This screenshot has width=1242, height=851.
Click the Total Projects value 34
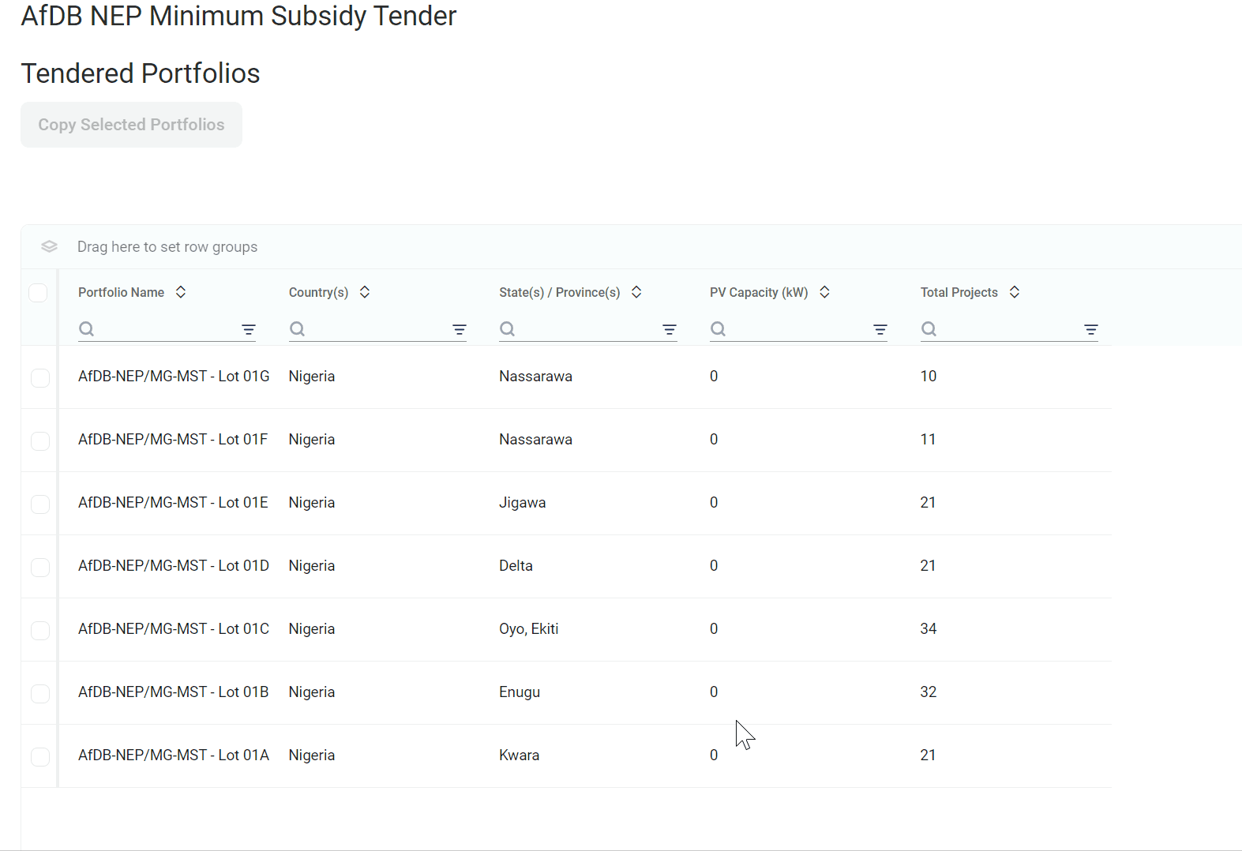click(x=929, y=629)
